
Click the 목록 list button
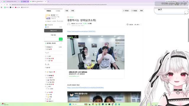pyautogui.click(x=141, y=11)
